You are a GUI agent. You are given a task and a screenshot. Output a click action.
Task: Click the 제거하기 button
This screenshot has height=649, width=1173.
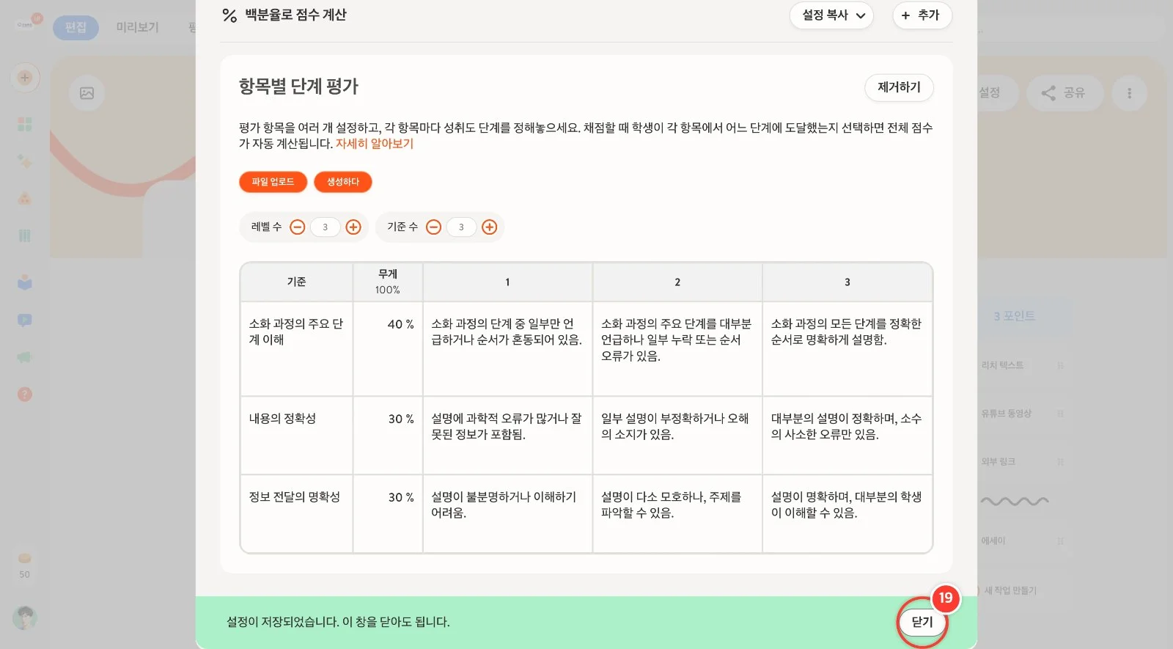899,87
